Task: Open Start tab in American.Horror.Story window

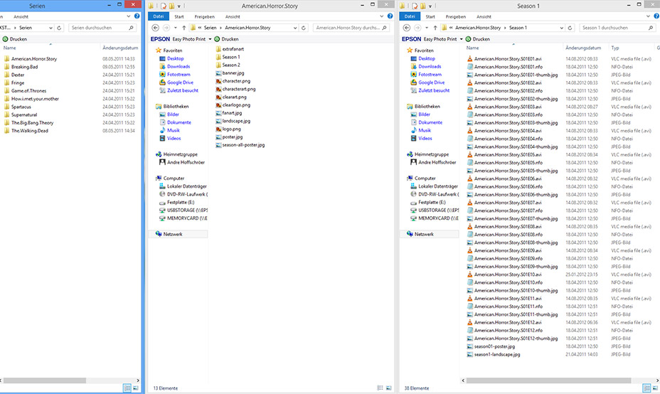Action: click(179, 17)
